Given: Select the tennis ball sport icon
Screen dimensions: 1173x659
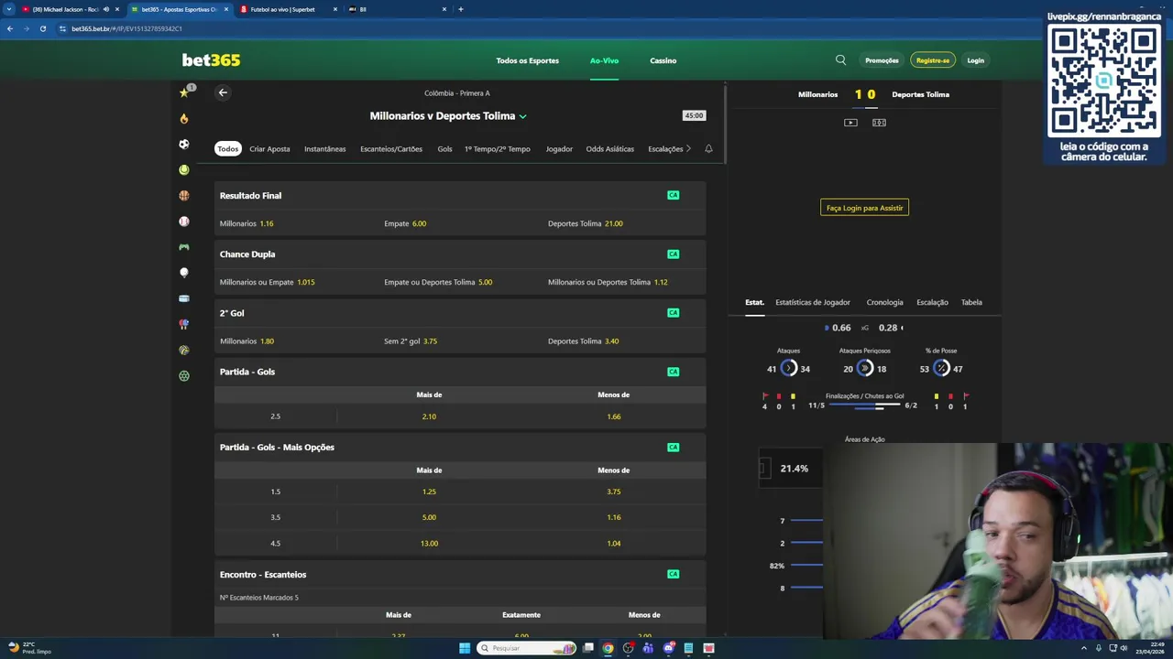Looking at the screenshot, I should pyautogui.click(x=184, y=169).
